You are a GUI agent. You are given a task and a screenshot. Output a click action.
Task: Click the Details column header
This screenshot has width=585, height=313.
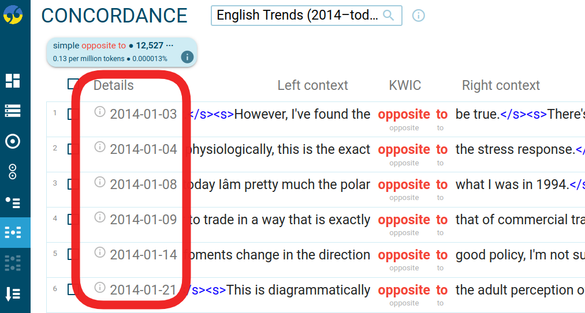113,85
